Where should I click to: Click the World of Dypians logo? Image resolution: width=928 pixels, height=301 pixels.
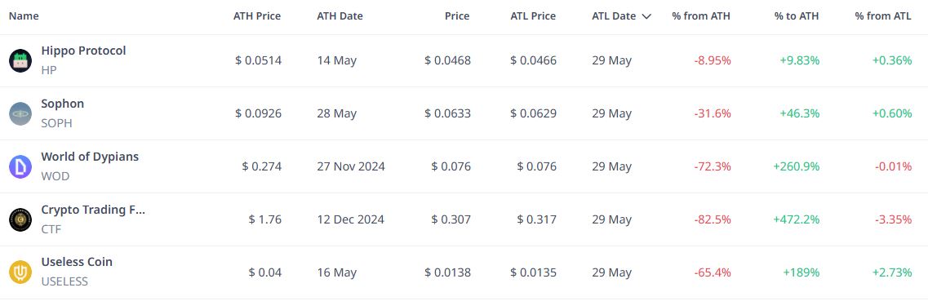click(x=20, y=166)
